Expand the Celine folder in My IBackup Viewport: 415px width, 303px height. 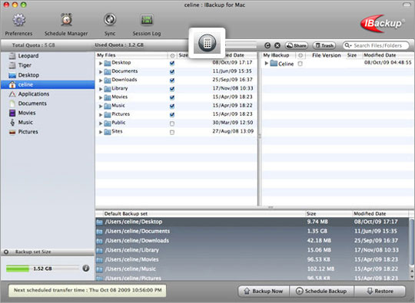(x=267, y=64)
